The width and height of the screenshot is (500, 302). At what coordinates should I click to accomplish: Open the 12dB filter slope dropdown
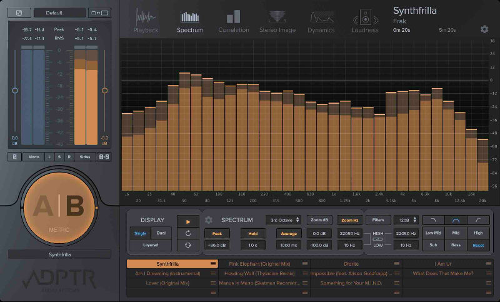[x=406, y=220]
